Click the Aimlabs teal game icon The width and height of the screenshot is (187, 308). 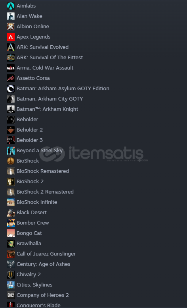pyautogui.click(x=11, y=6)
